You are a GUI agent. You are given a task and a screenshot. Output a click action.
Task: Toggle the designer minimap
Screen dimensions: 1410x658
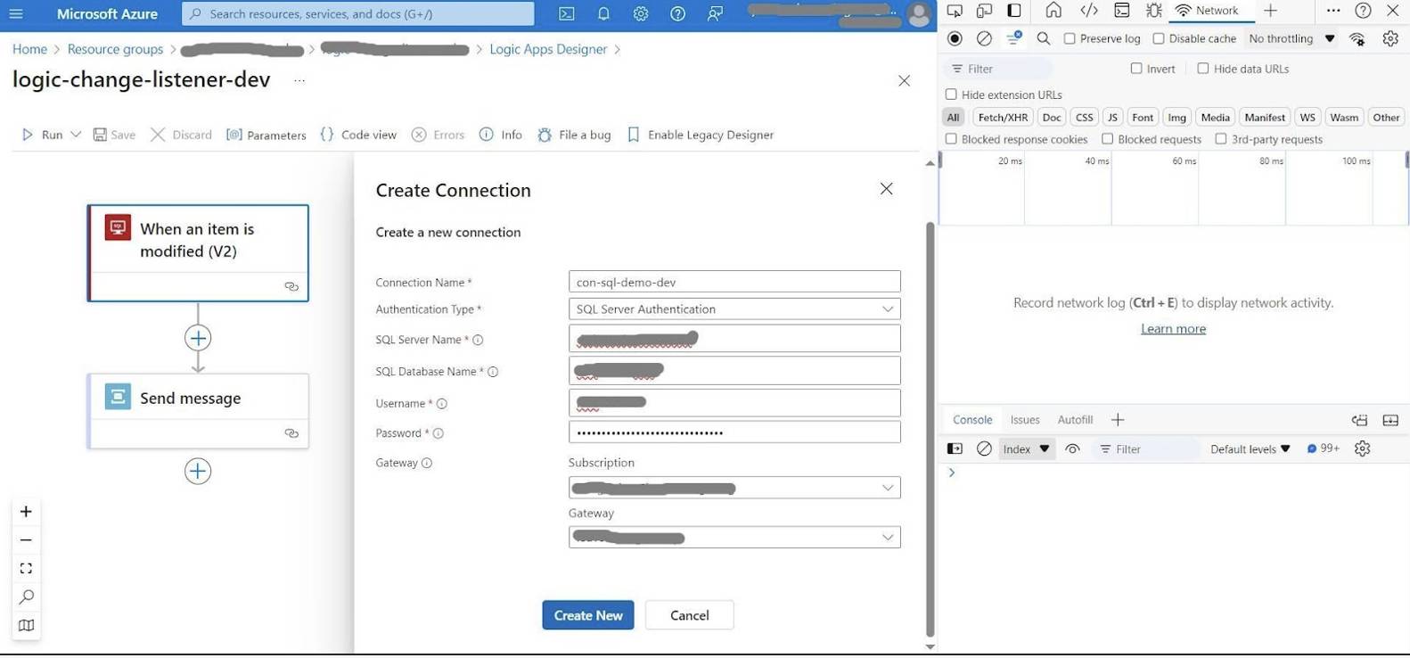[x=26, y=625]
